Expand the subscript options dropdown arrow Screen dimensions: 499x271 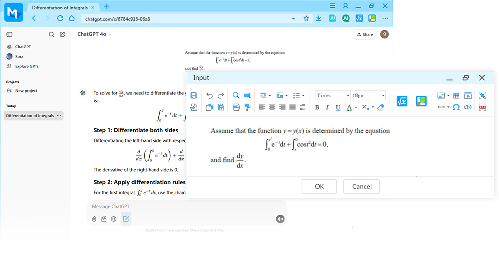(372, 107)
